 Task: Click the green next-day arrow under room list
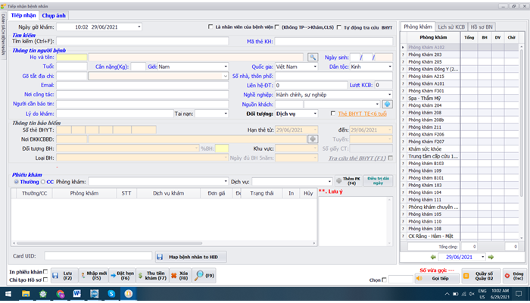[x=491, y=257]
